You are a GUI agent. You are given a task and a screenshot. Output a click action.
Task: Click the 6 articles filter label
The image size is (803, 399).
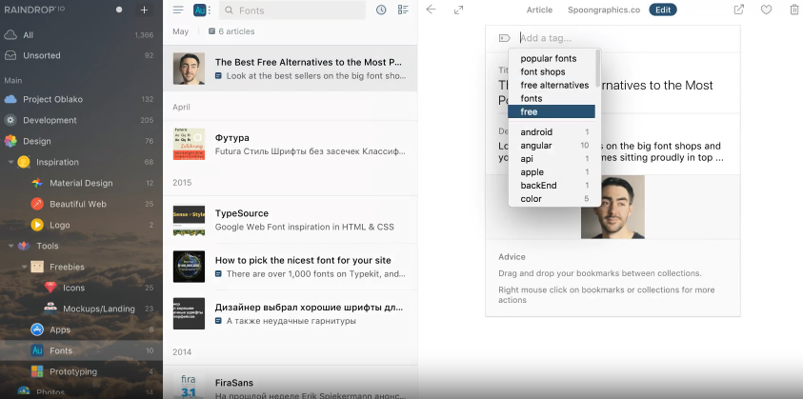231,31
